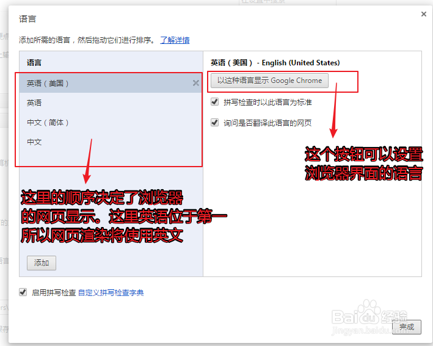433x346 pixels.
Task: Click the 完成 button
Action: click(407, 327)
